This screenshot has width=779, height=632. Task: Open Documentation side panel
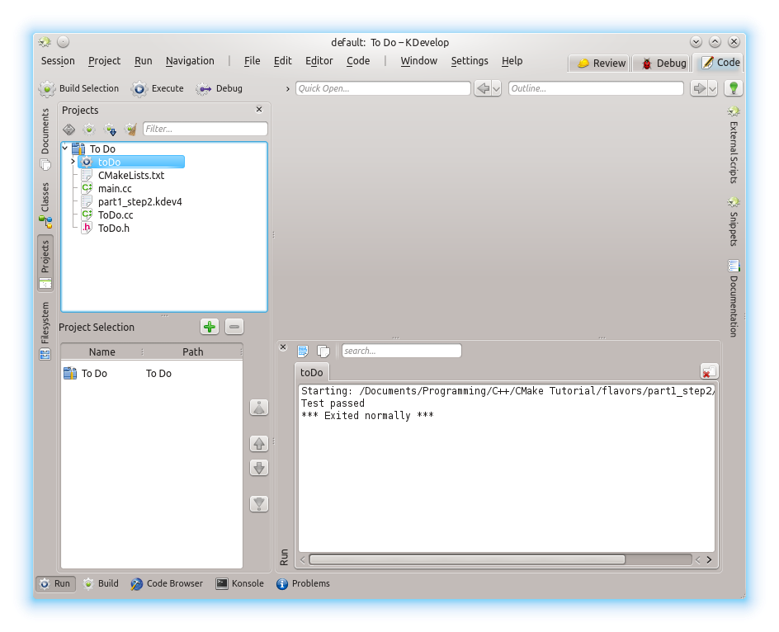(734, 298)
